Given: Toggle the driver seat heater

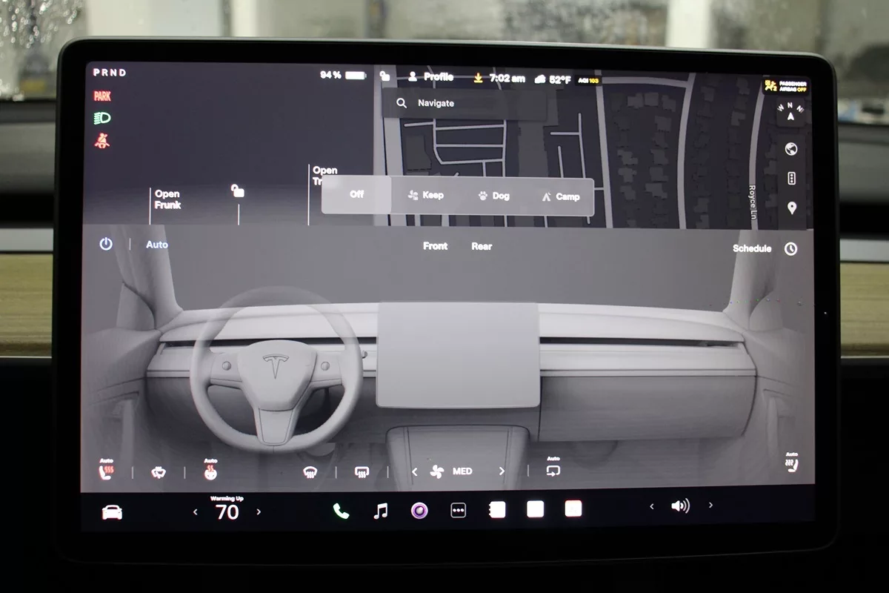Looking at the screenshot, I should [x=106, y=470].
